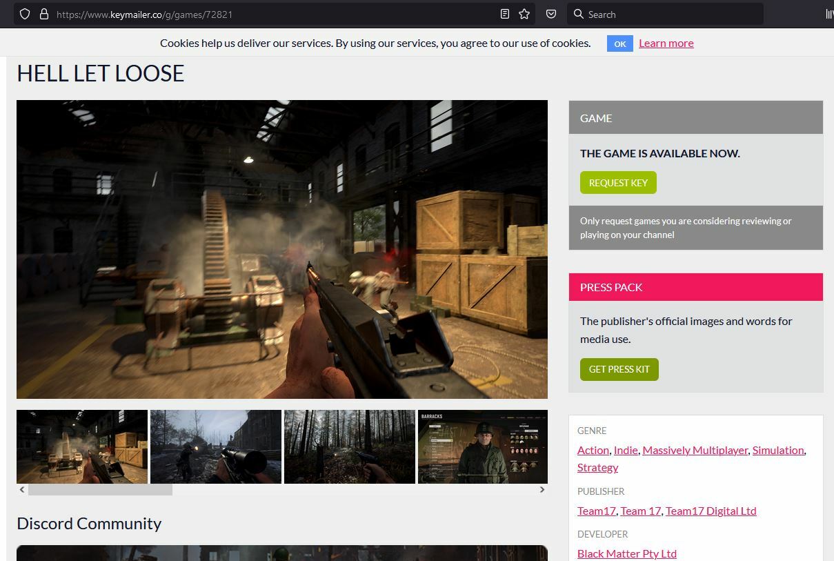834x561 pixels.
Task: Click the gallery scroll right arrow
Action: coord(542,489)
